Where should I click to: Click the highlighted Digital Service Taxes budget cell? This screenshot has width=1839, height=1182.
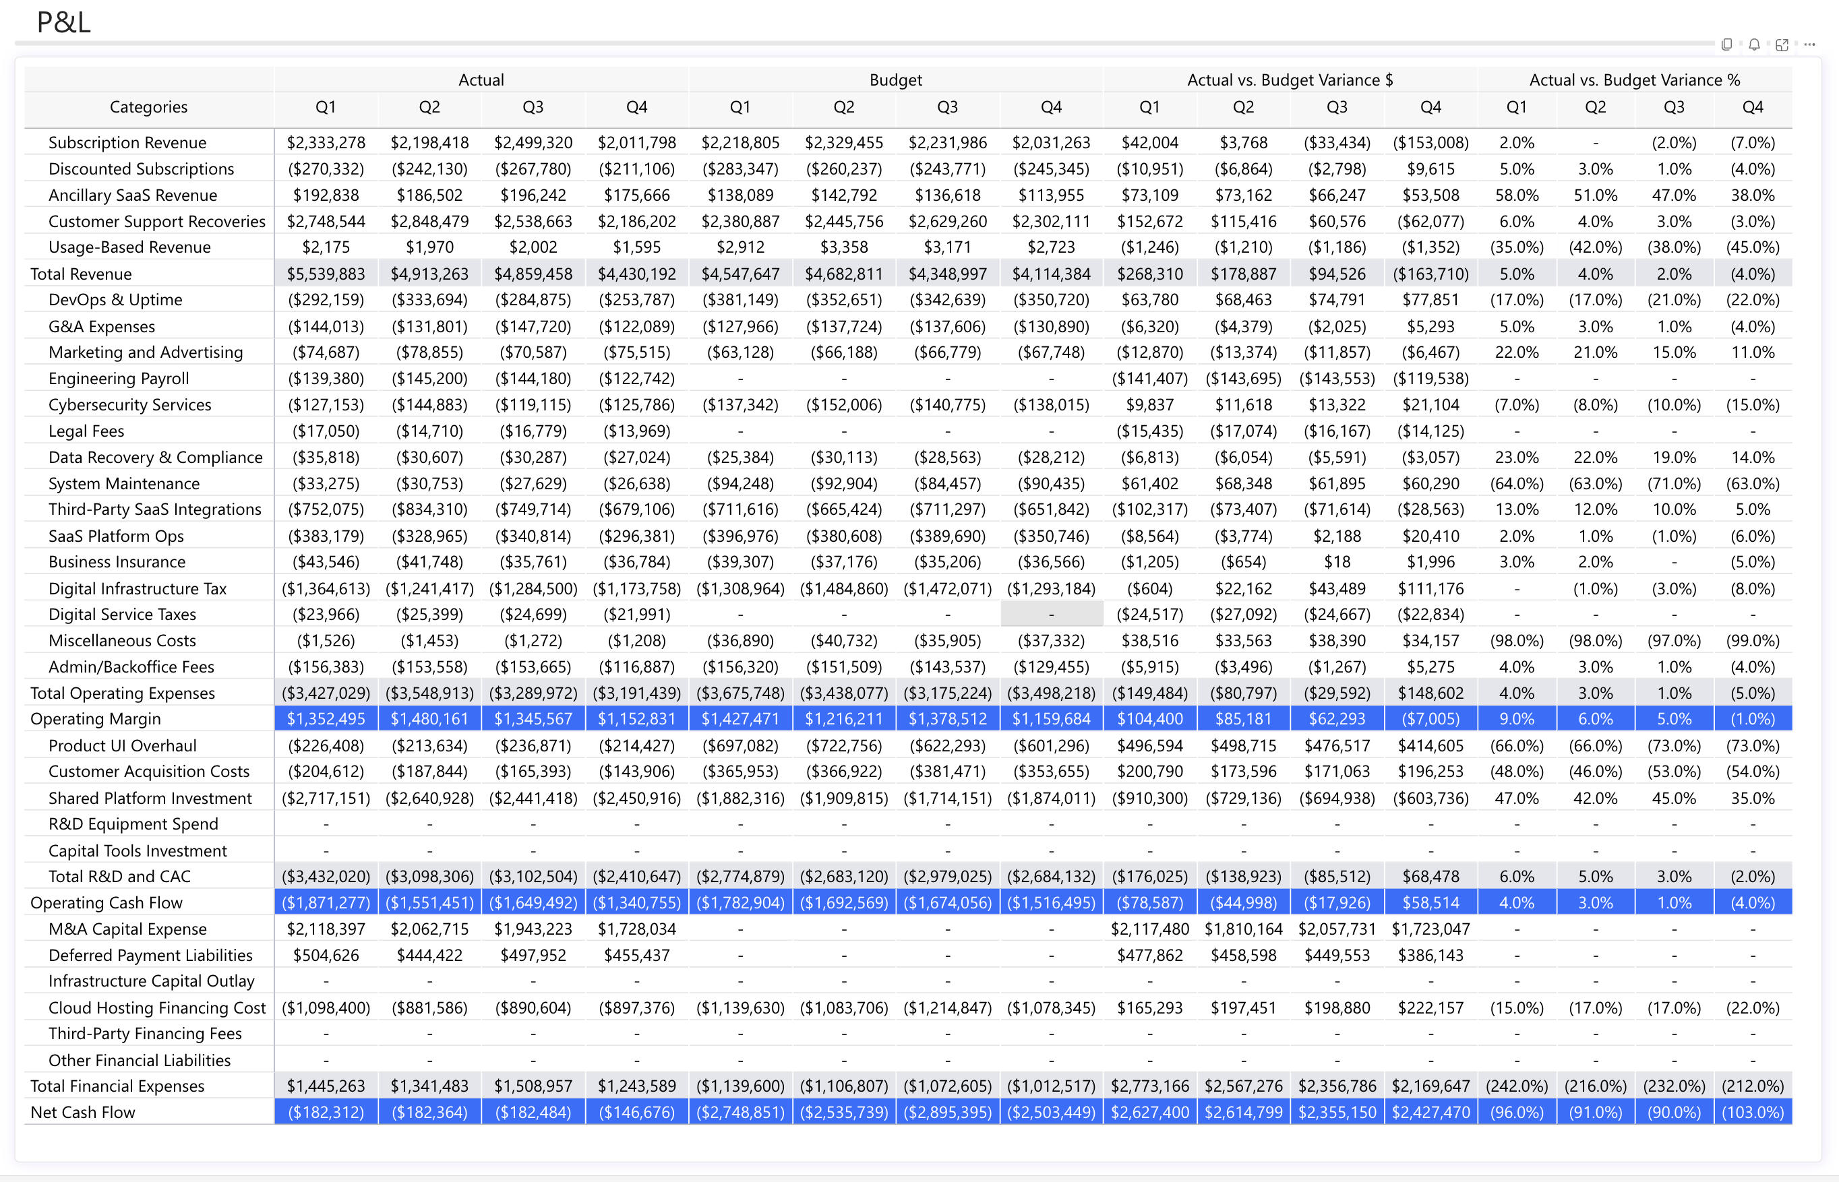pyautogui.click(x=1051, y=614)
